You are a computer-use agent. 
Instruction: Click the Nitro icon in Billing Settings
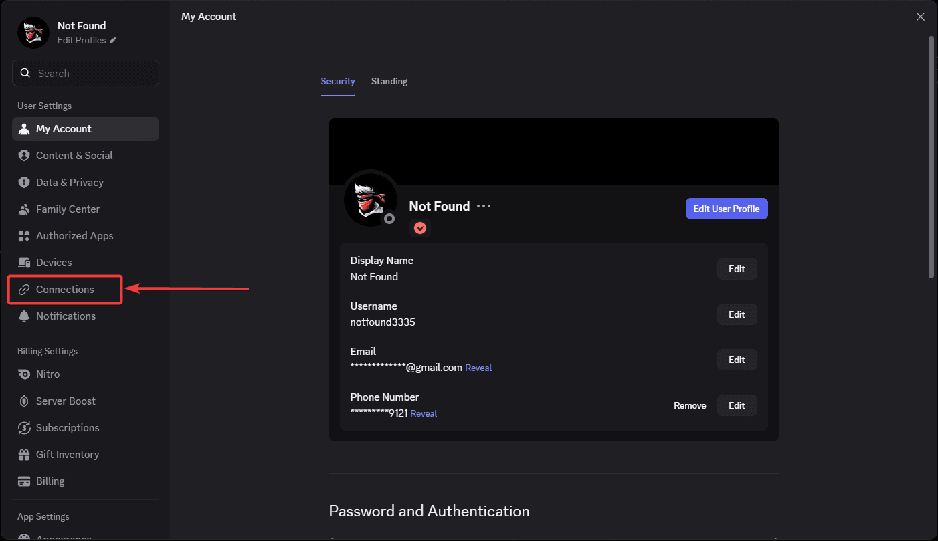pyautogui.click(x=24, y=374)
